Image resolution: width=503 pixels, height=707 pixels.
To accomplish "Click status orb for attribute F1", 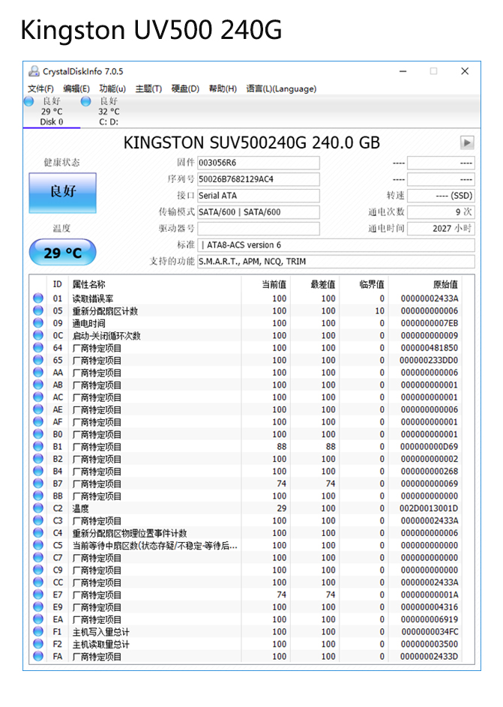I will pyautogui.click(x=38, y=631).
